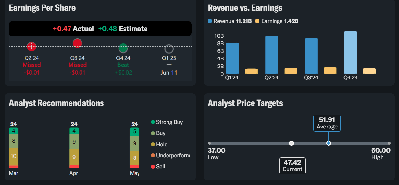Click the blue Revenue legend swatch
The height and width of the screenshot is (185, 399).
210,21
